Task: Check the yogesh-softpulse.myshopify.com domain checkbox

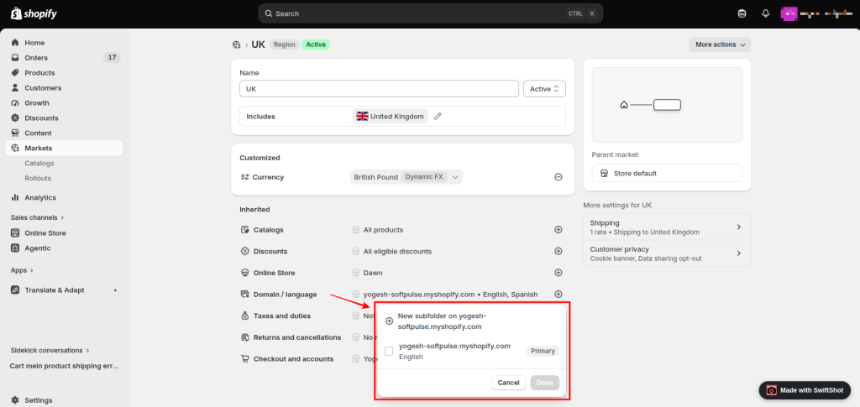Action: click(x=389, y=351)
